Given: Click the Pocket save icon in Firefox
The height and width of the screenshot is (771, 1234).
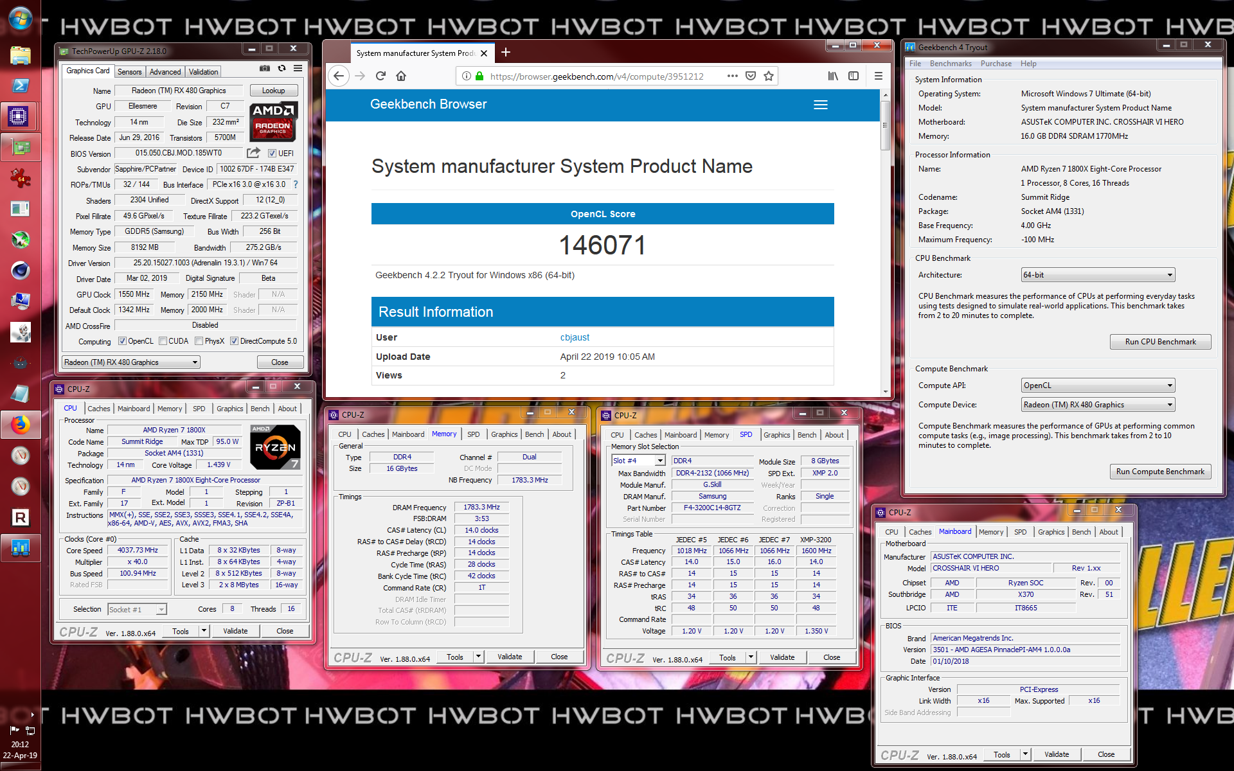Looking at the screenshot, I should coord(750,76).
